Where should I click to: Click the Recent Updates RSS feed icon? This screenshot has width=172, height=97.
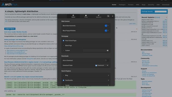[166, 17]
